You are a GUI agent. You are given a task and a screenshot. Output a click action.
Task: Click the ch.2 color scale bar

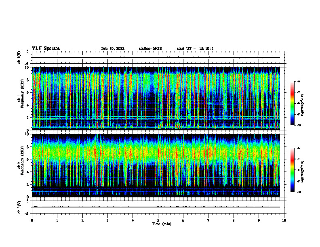[292, 170]
